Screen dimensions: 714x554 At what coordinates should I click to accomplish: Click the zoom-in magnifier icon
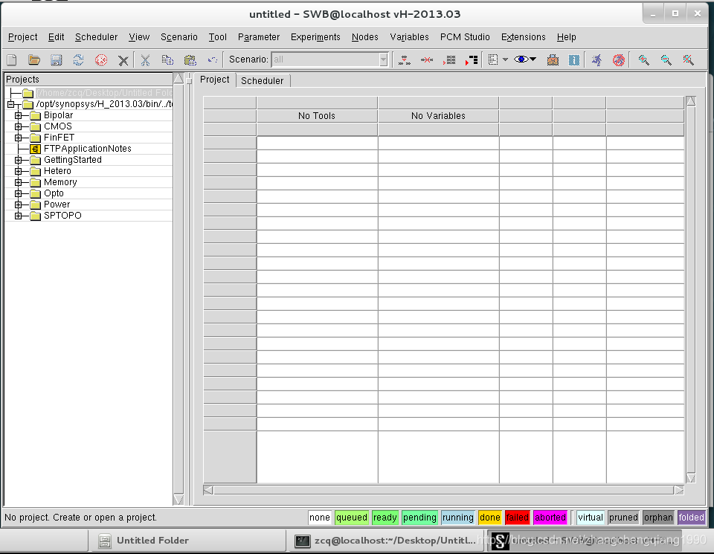coord(643,59)
